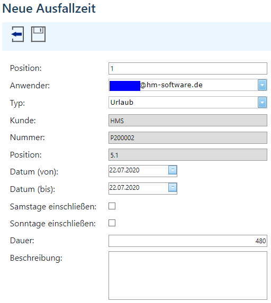Click the Kunde field showing HMS
271x303 pixels.
(187, 120)
